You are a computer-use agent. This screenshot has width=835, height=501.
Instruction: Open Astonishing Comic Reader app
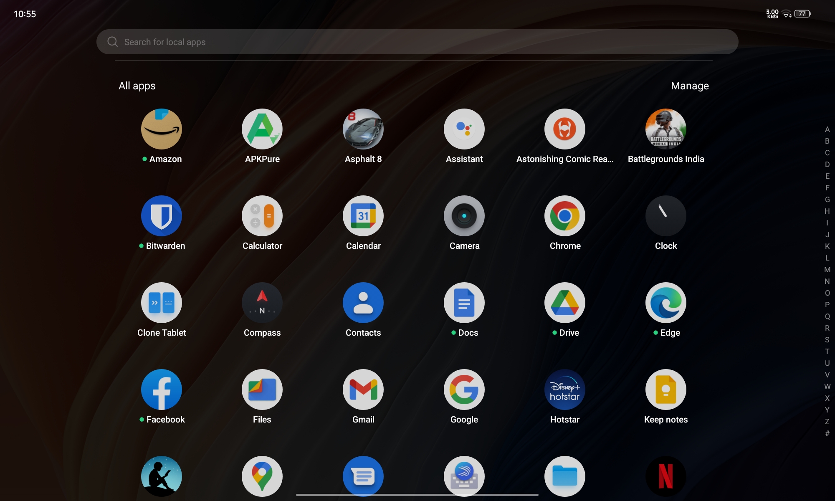(565, 129)
